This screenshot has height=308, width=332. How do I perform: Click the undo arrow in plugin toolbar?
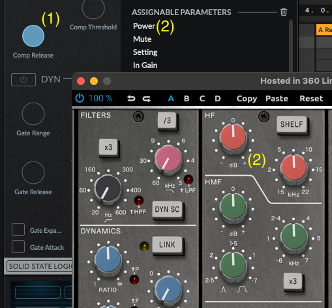[x=131, y=99]
